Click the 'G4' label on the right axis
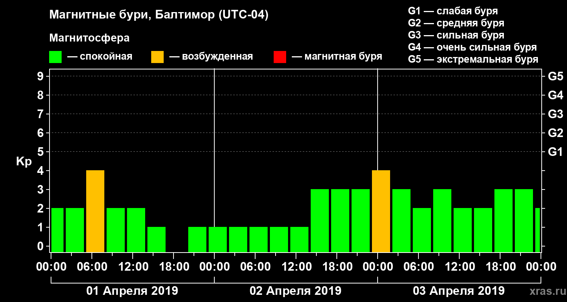Image resolution: width=567 pixels, height=302 pixels. coord(555,95)
